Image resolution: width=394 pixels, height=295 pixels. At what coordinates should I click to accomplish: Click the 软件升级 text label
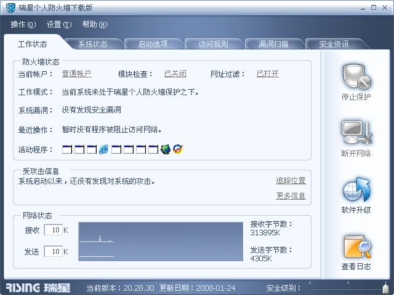(356, 210)
